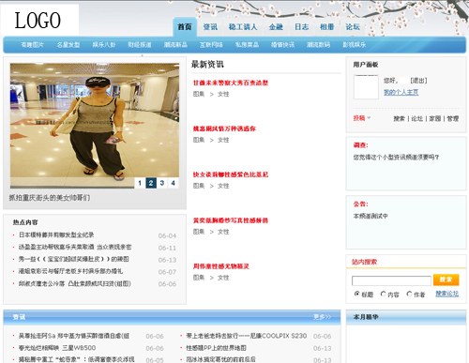Expand the 投稿 dropdown
This screenshot has width=469, height=363.
362,118
